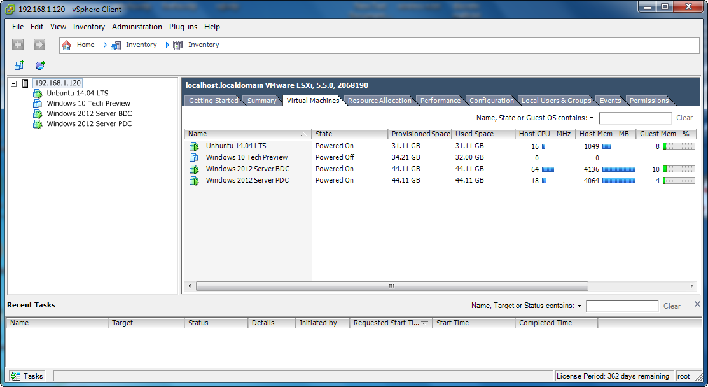Close the Recent Tasks panel
708x387 pixels.
click(697, 304)
